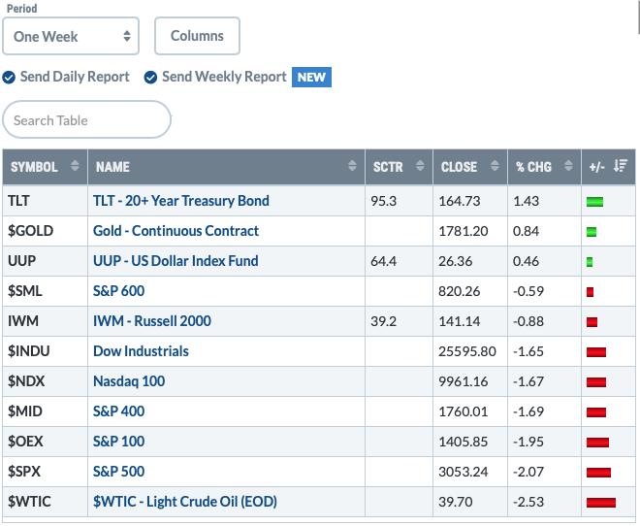Focus the Search Table input field

point(86,119)
